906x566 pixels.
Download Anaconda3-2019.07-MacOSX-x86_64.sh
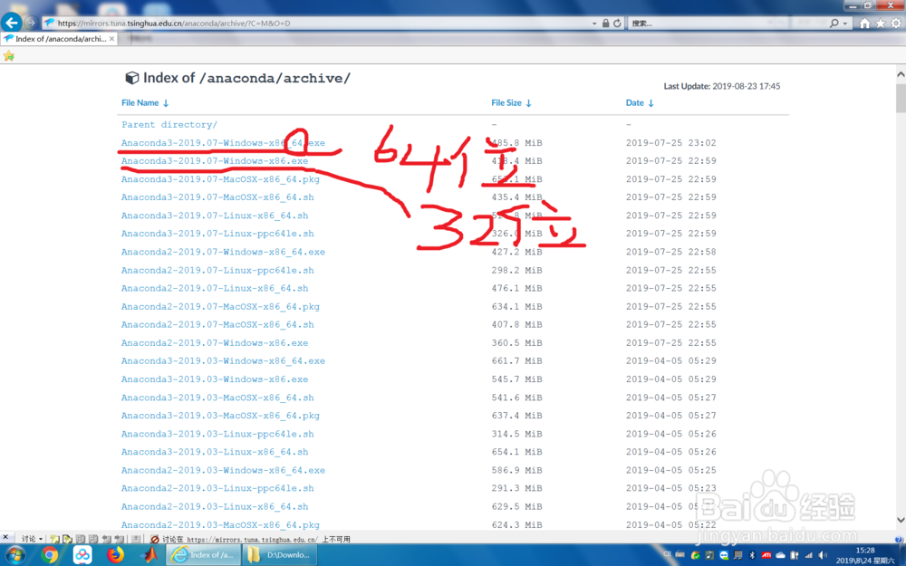217,197
